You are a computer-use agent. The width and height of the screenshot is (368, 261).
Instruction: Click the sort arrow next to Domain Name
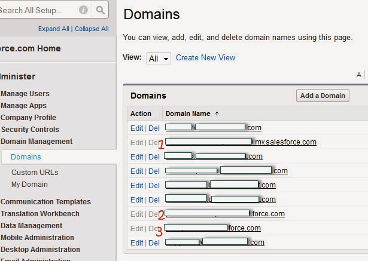pos(217,113)
